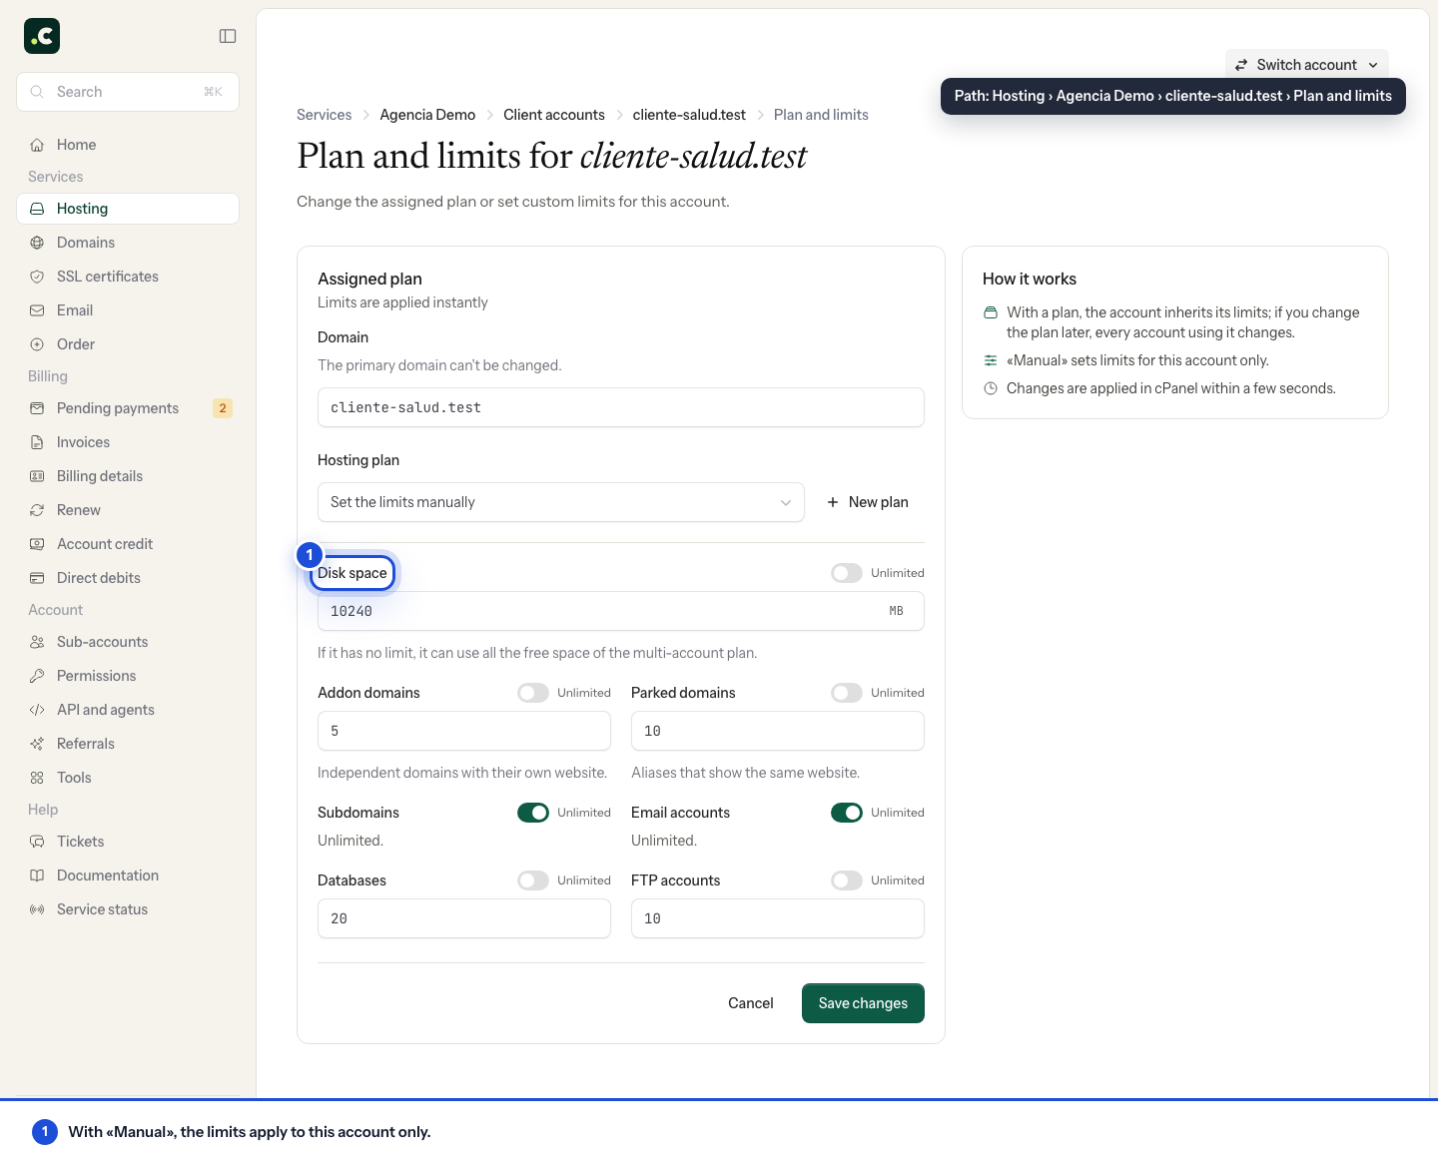1438x1162 pixels.
Task: Click the Databases number field
Action: (464, 918)
